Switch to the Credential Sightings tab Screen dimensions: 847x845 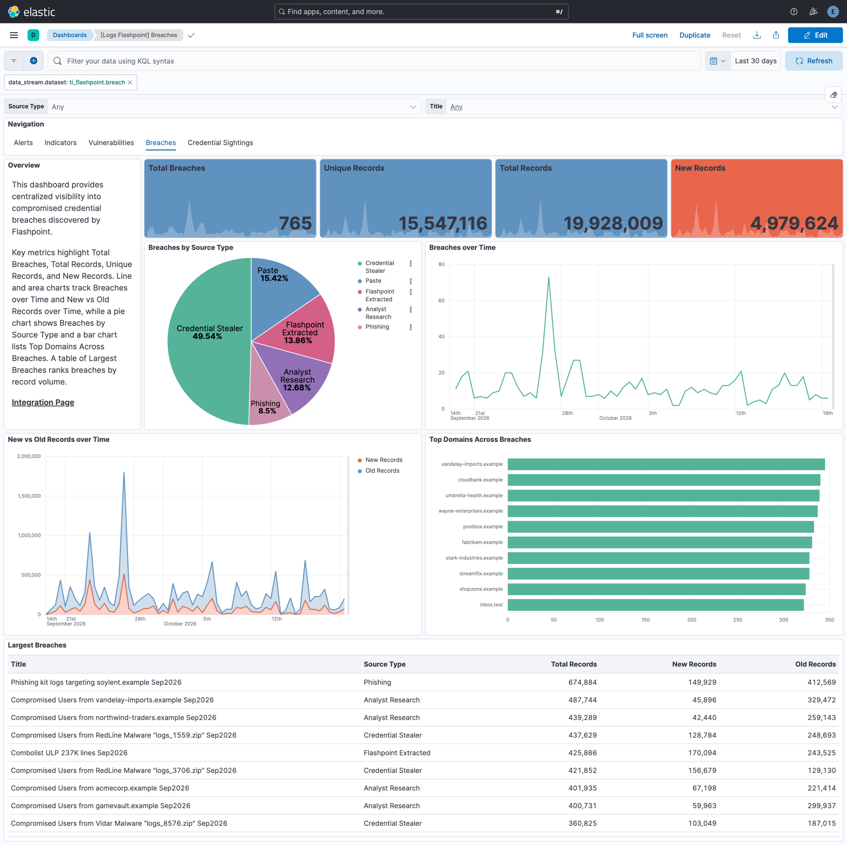[220, 143]
